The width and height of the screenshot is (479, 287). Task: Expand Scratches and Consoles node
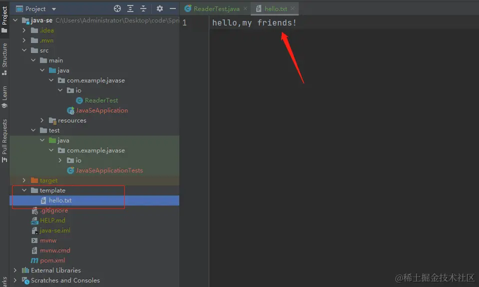click(15, 280)
